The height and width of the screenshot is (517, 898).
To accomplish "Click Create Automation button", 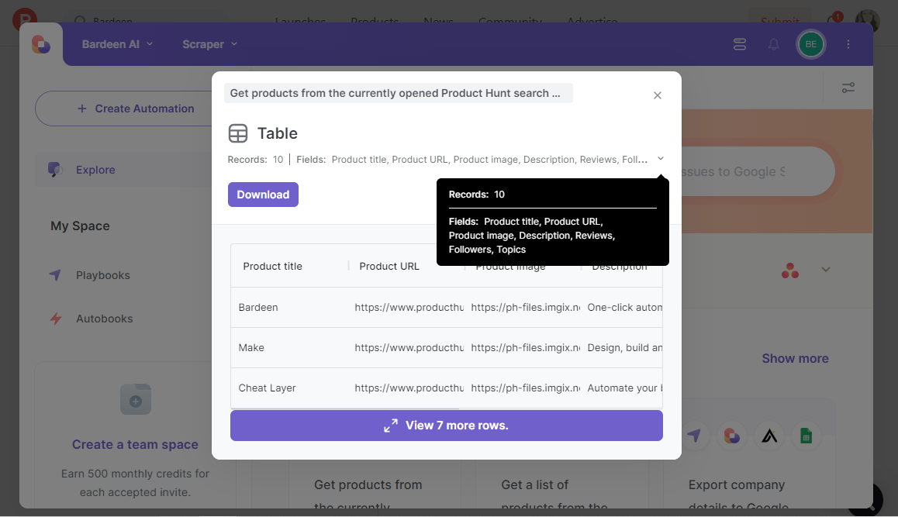I will [x=124, y=109].
